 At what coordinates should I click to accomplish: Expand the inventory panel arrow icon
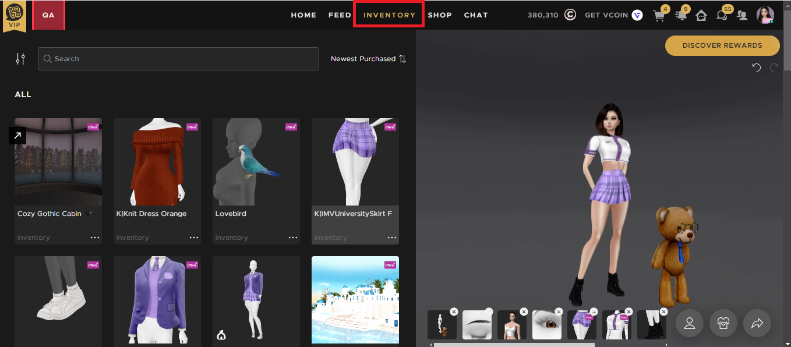[x=17, y=136]
